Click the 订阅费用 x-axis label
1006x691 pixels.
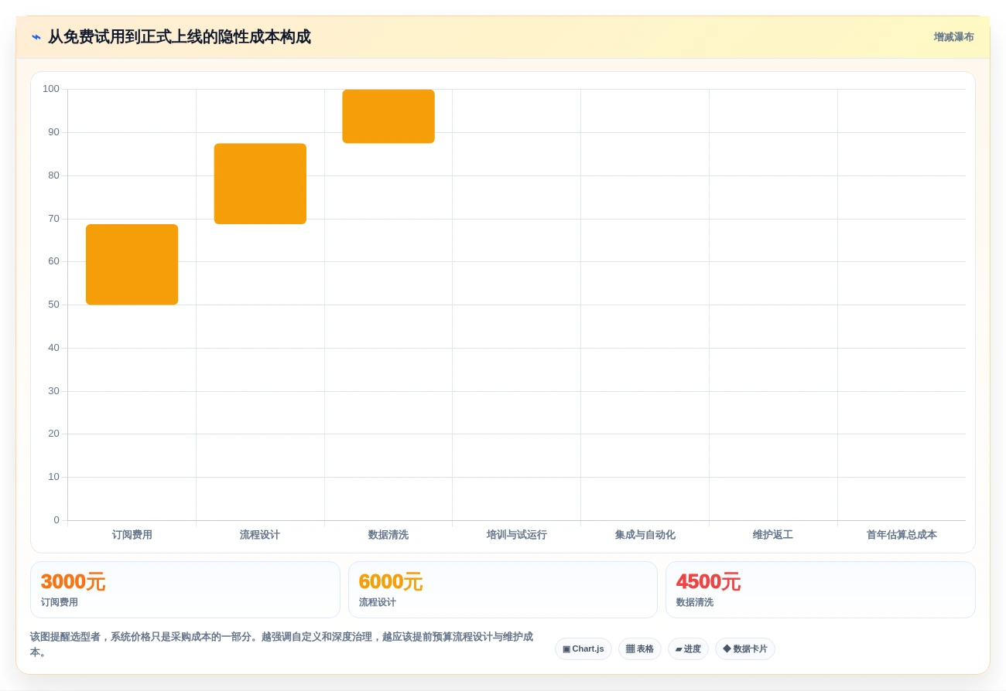click(x=132, y=535)
